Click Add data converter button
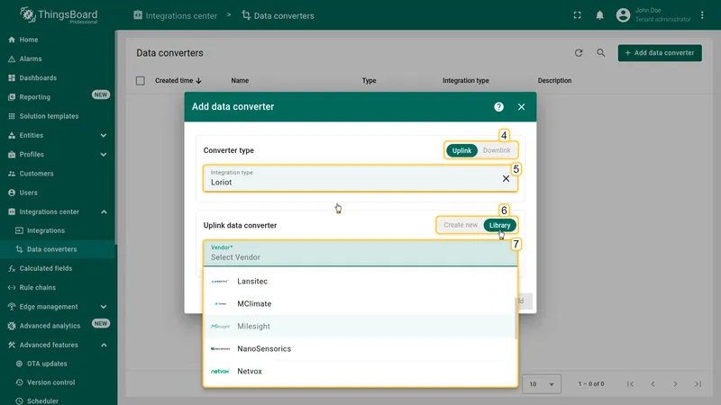The height and width of the screenshot is (405, 721). (660, 53)
